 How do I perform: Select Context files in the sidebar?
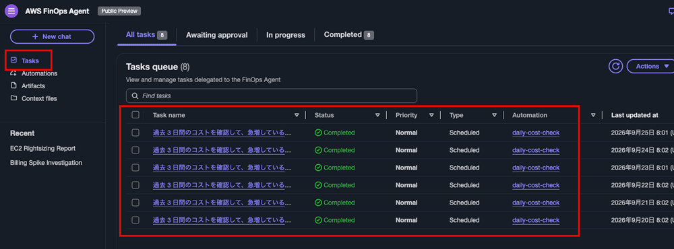[x=39, y=98]
